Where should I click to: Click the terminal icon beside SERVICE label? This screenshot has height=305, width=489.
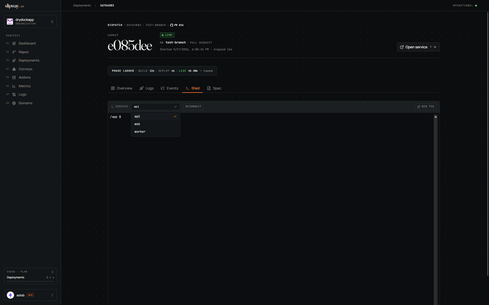point(113,107)
